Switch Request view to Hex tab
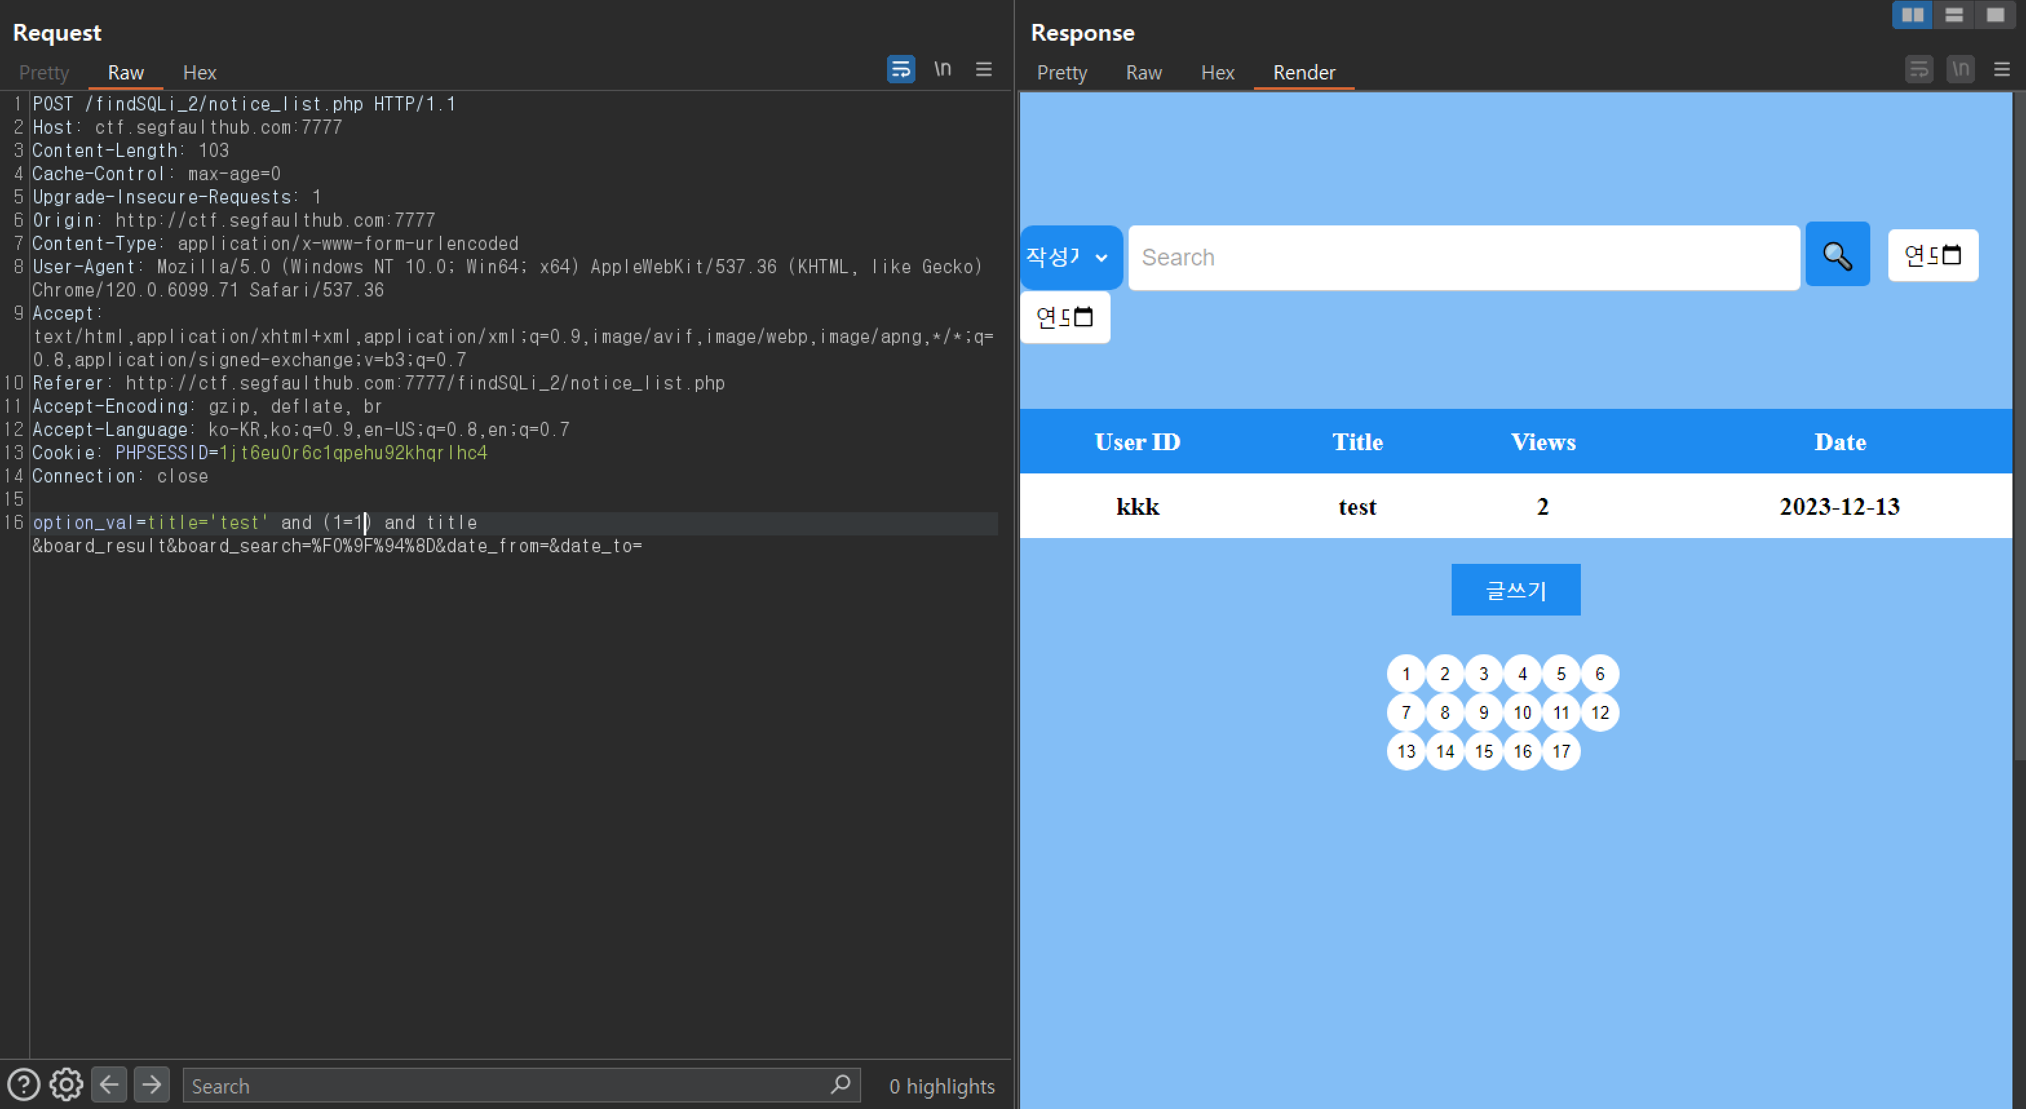Image resolution: width=2026 pixels, height=1109 pixels. tap(199, 72)
